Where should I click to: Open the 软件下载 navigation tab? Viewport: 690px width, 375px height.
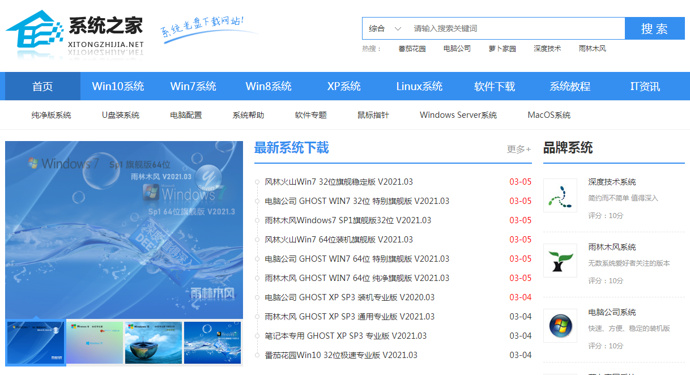click(495, 86)
